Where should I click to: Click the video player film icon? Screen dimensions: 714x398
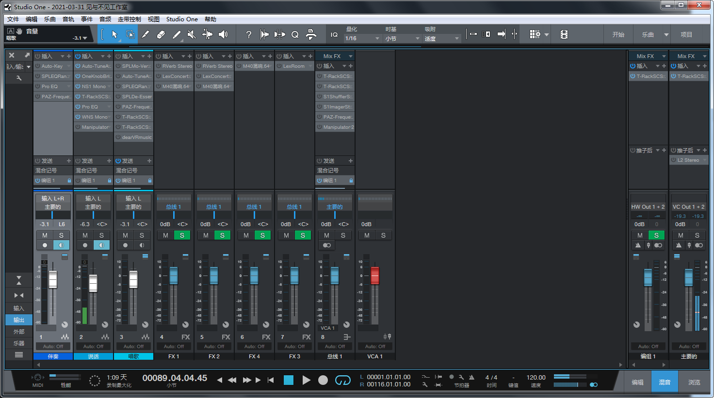[564, 34]
